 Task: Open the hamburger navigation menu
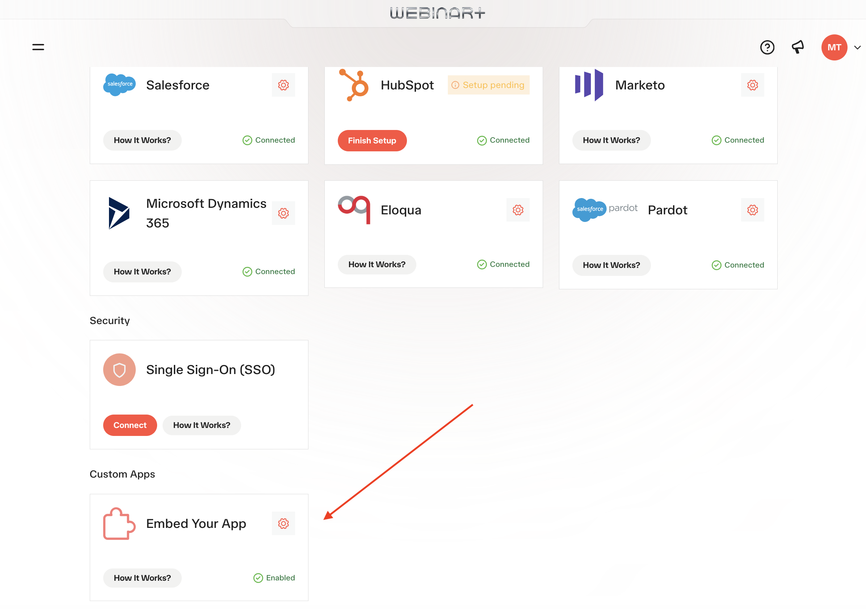click(x=38, y=47)
